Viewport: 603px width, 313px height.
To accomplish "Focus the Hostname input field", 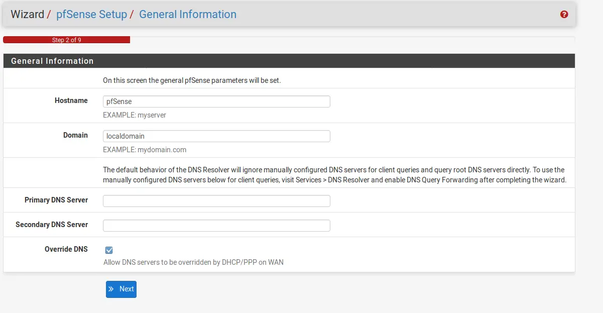I will point(216,101).
